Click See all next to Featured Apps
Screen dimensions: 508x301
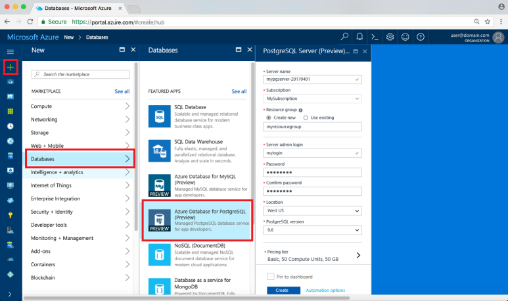pos(239,91)
